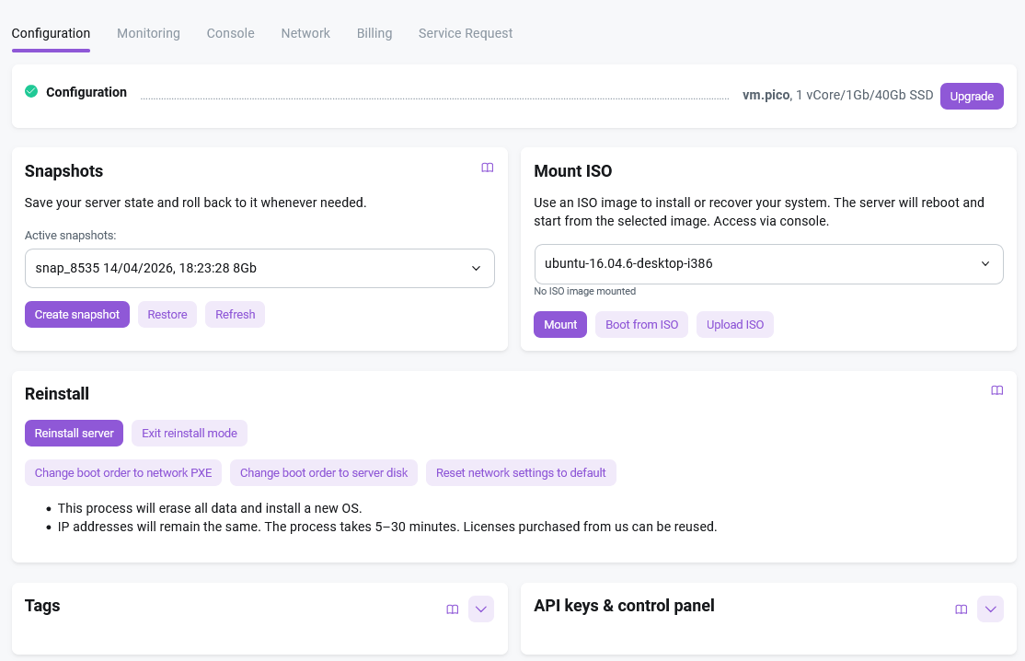Switch to the Monitoring tab
Viewport: 1025px width, 661px height.
148,33
